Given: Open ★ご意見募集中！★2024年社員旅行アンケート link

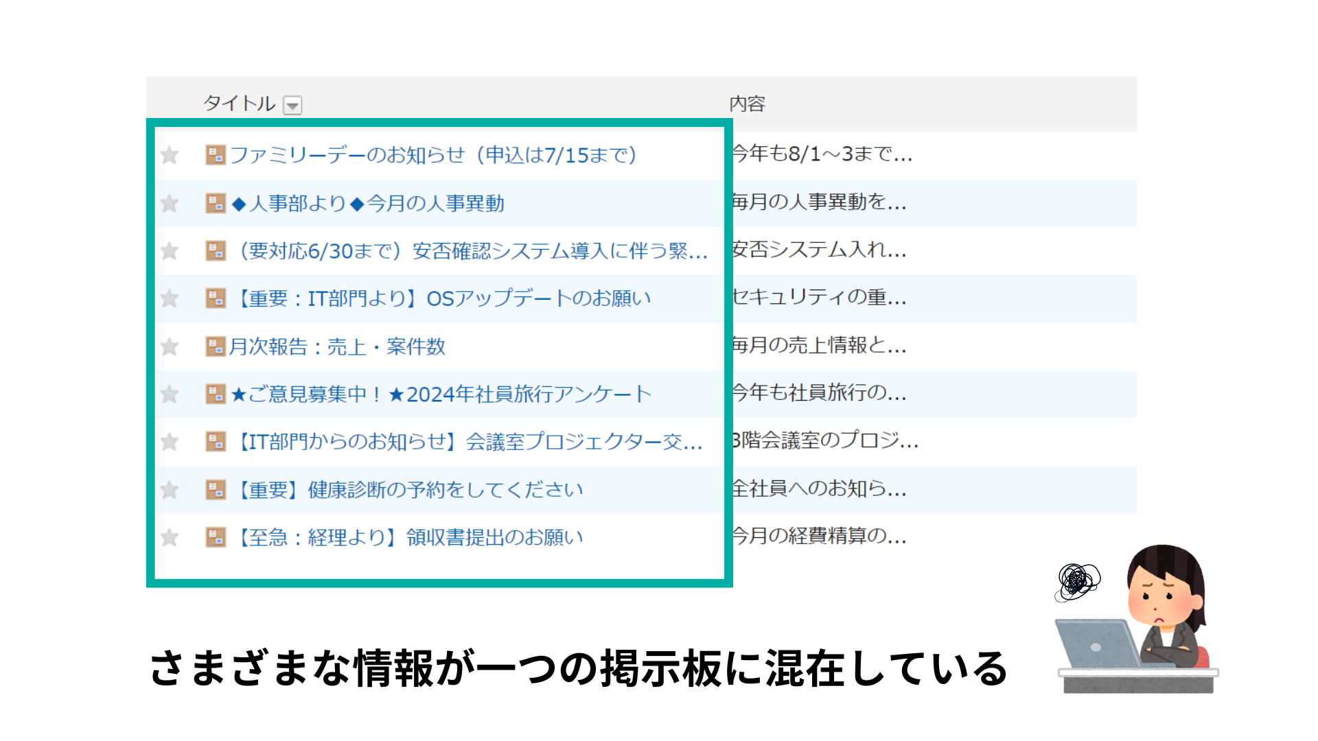Looking at the screenshot, I should [x=441, y=394].
